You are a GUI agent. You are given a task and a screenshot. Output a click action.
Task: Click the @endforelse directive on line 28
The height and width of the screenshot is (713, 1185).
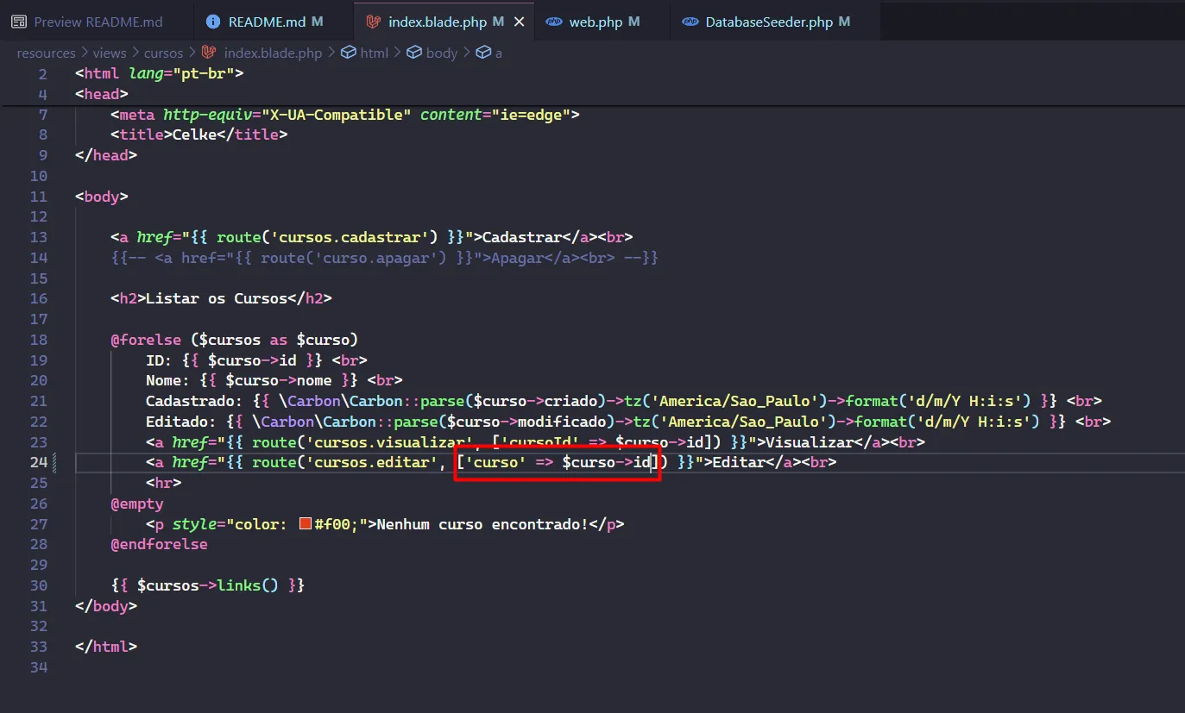159,545
